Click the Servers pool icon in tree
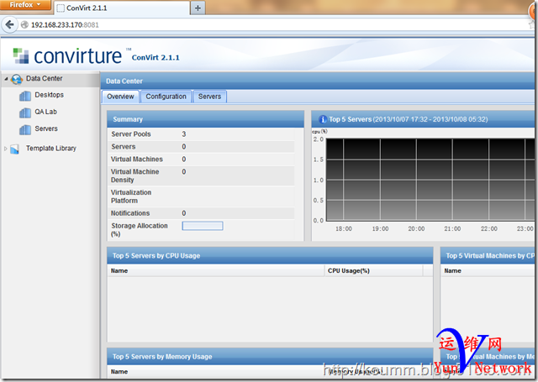 (25, 129)
